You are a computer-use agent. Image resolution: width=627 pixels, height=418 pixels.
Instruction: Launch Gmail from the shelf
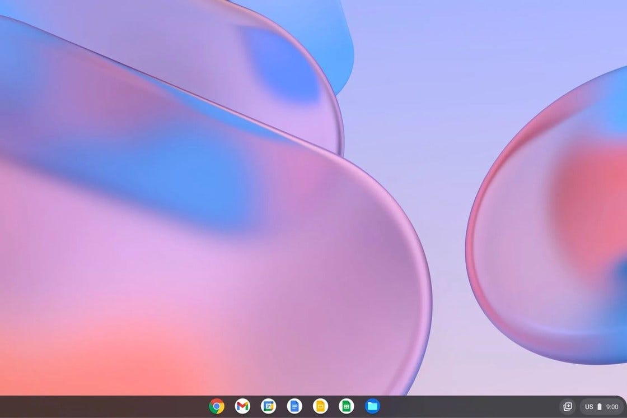243,406
